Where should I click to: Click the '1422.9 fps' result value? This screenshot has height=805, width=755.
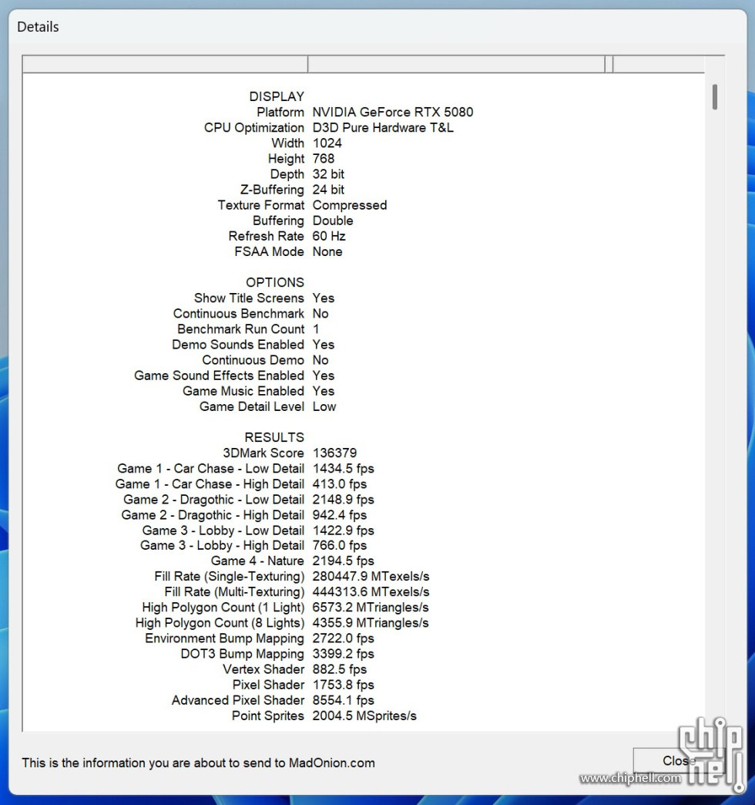click(x=343, y=530)
